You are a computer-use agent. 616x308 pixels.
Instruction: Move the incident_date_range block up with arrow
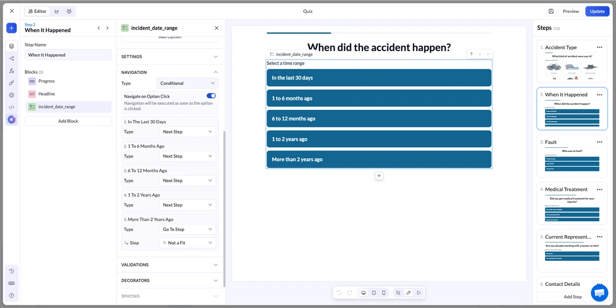(x=471, y=54)
